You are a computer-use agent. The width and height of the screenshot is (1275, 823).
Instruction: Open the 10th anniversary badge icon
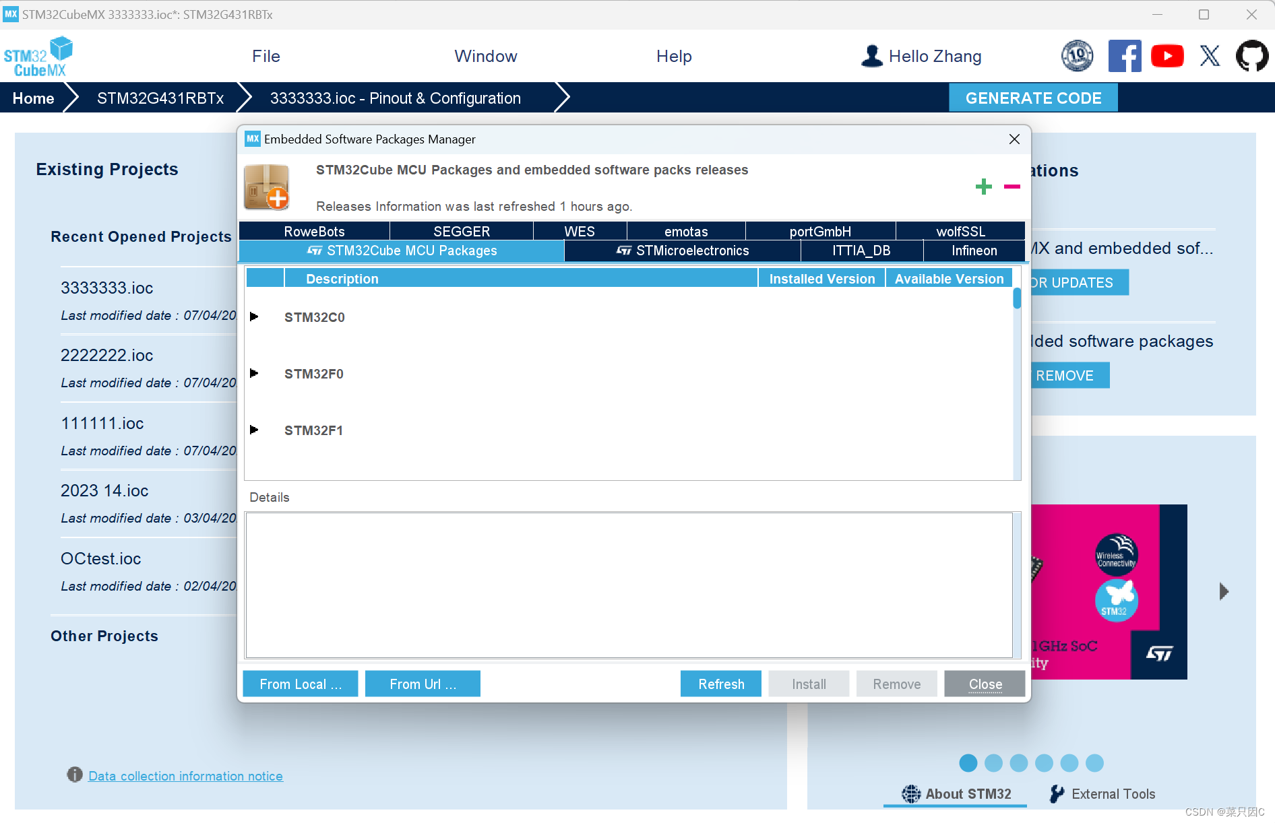pyautogui.click(x=1077, y=56)
